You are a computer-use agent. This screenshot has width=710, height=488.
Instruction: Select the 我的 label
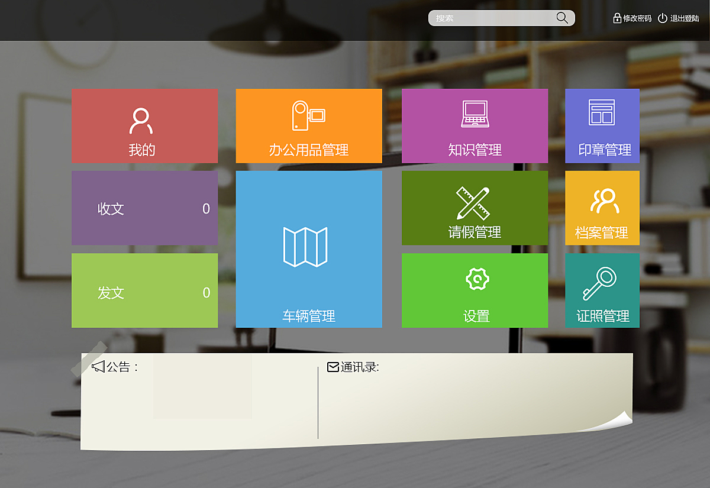coord(142,150)
